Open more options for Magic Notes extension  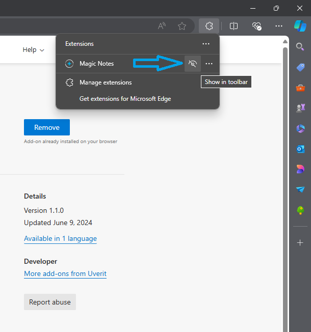tap(209, 64)
